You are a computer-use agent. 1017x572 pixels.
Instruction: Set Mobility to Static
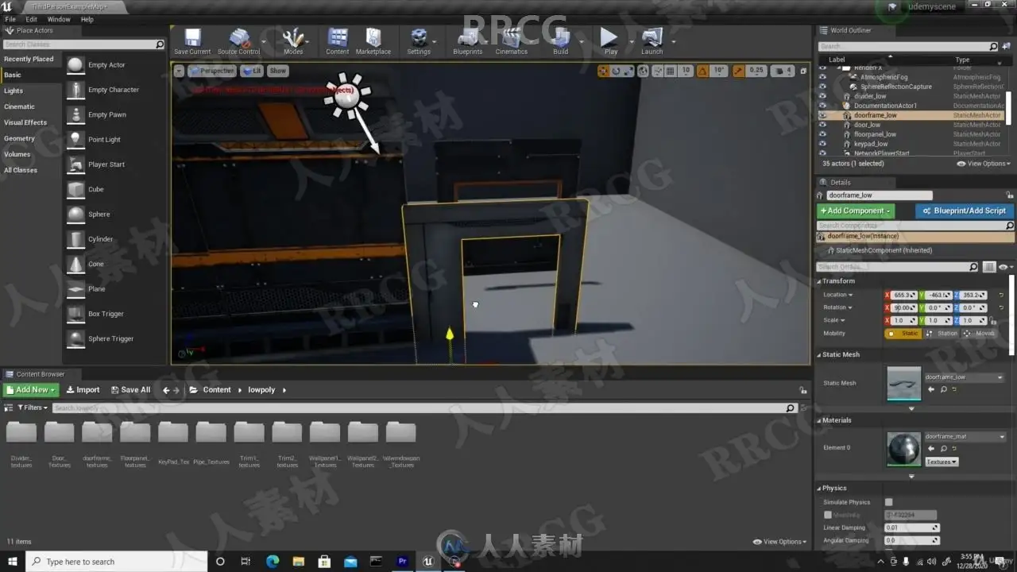pos(903,334)
